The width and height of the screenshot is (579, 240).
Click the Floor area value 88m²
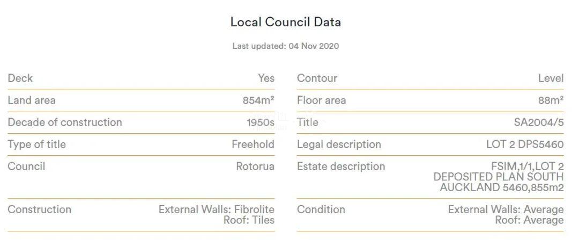551,100
